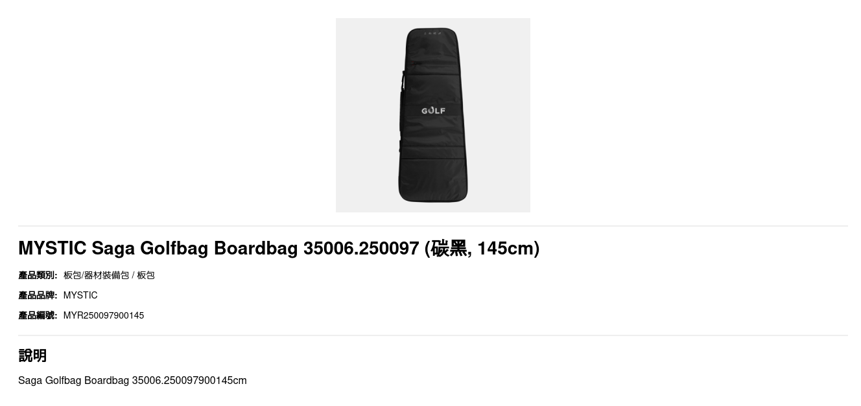Select the MYSTIC Saga Golfbag Boardbag title
Viewport: 861px width, 406px height.
279,248
